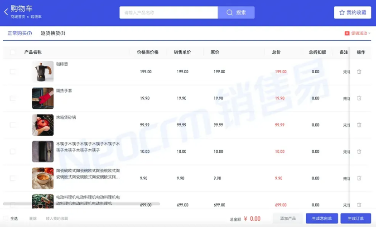This screenshot has height=227, width=376.
Task: Remove 陶瓷碗欧式 item with trash icon
Action: point(359,178)
